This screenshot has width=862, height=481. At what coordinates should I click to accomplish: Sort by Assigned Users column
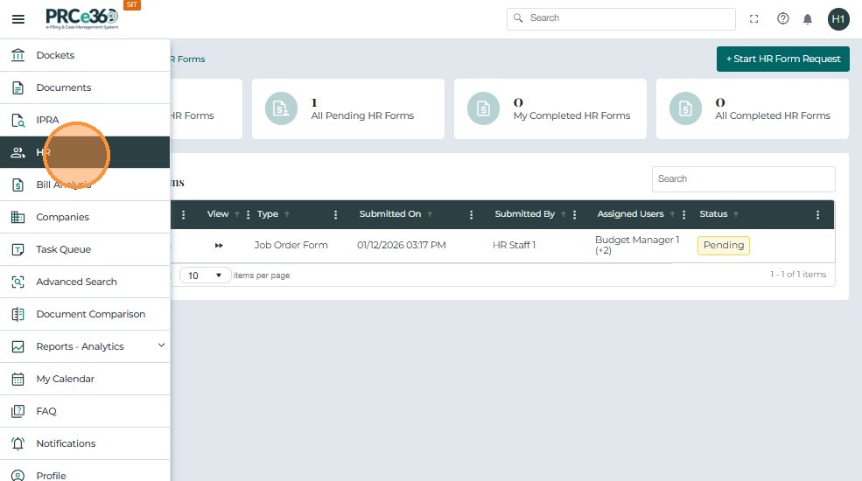(631, 214)
